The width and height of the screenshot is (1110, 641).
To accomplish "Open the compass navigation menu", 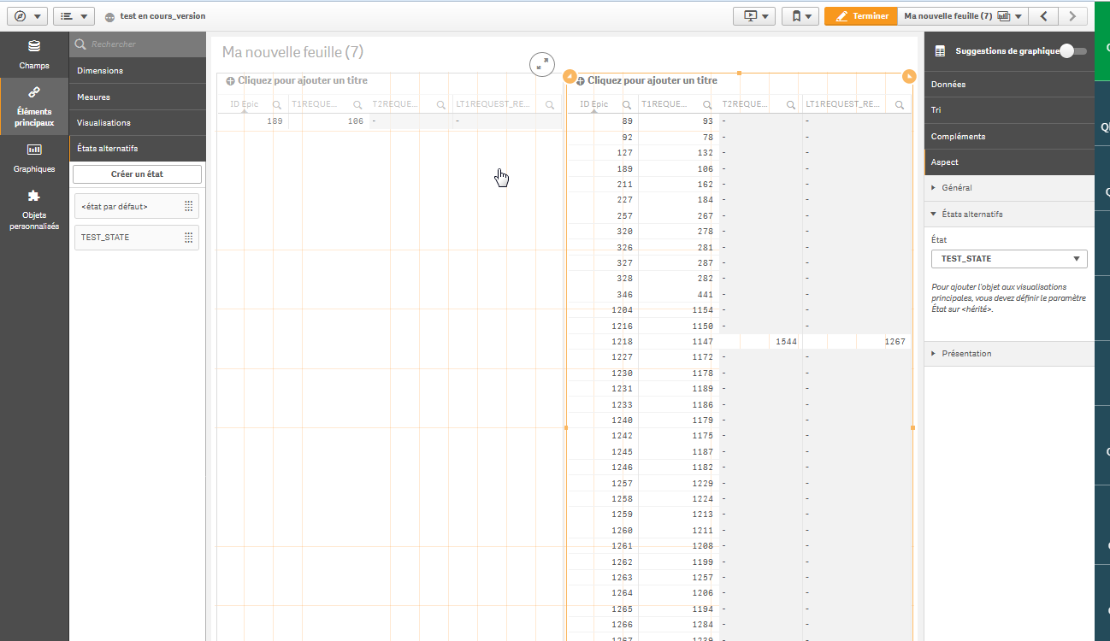I will tap(26, 16).
